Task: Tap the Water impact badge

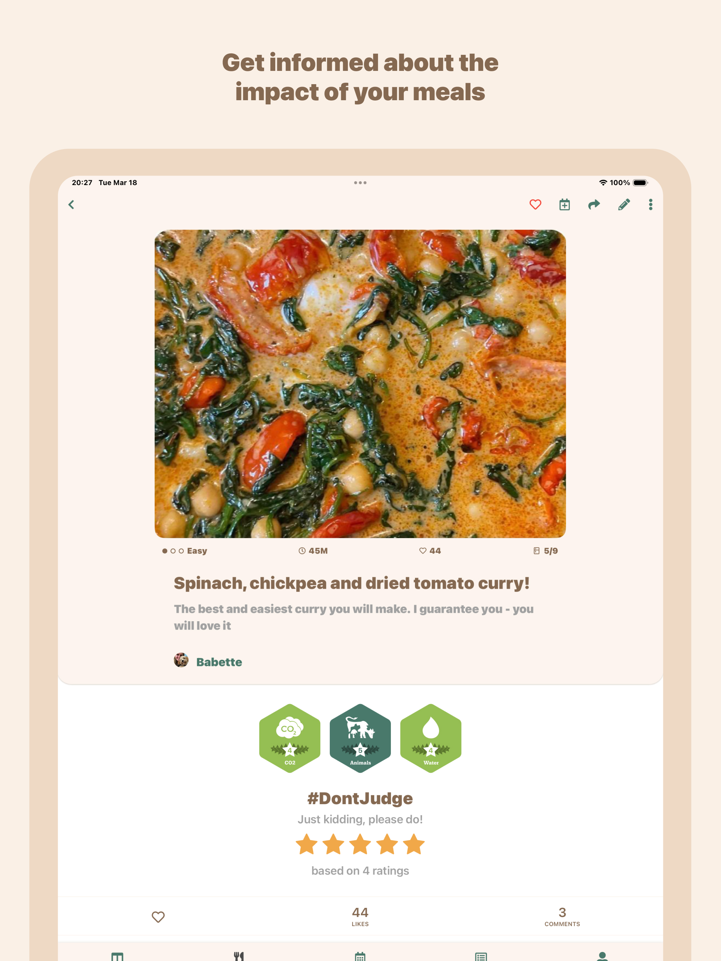Action: (x=430, y=738)
